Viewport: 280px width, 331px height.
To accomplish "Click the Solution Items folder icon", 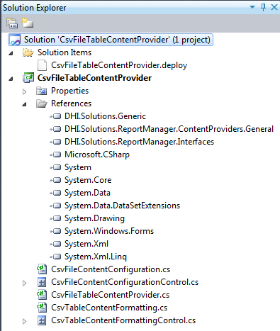I will (28, 52).
